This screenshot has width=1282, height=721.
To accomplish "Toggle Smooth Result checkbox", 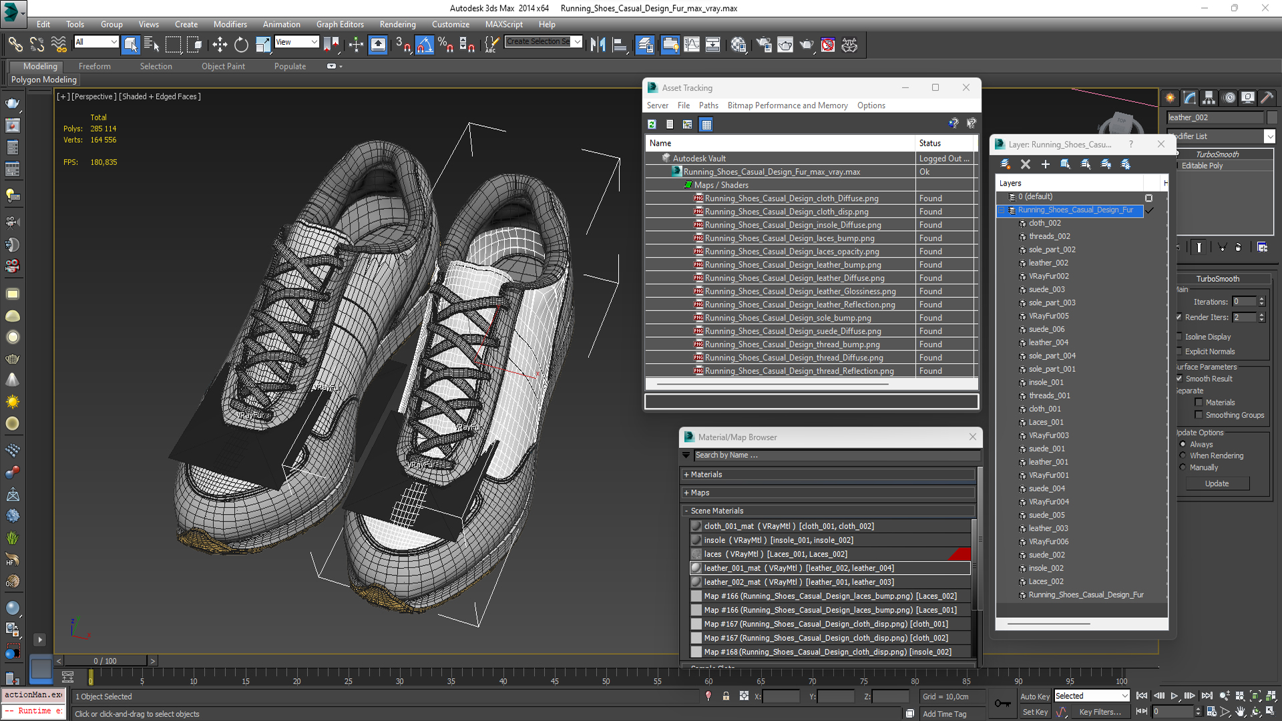I will pyautogui.click(x=1180, y=379).
